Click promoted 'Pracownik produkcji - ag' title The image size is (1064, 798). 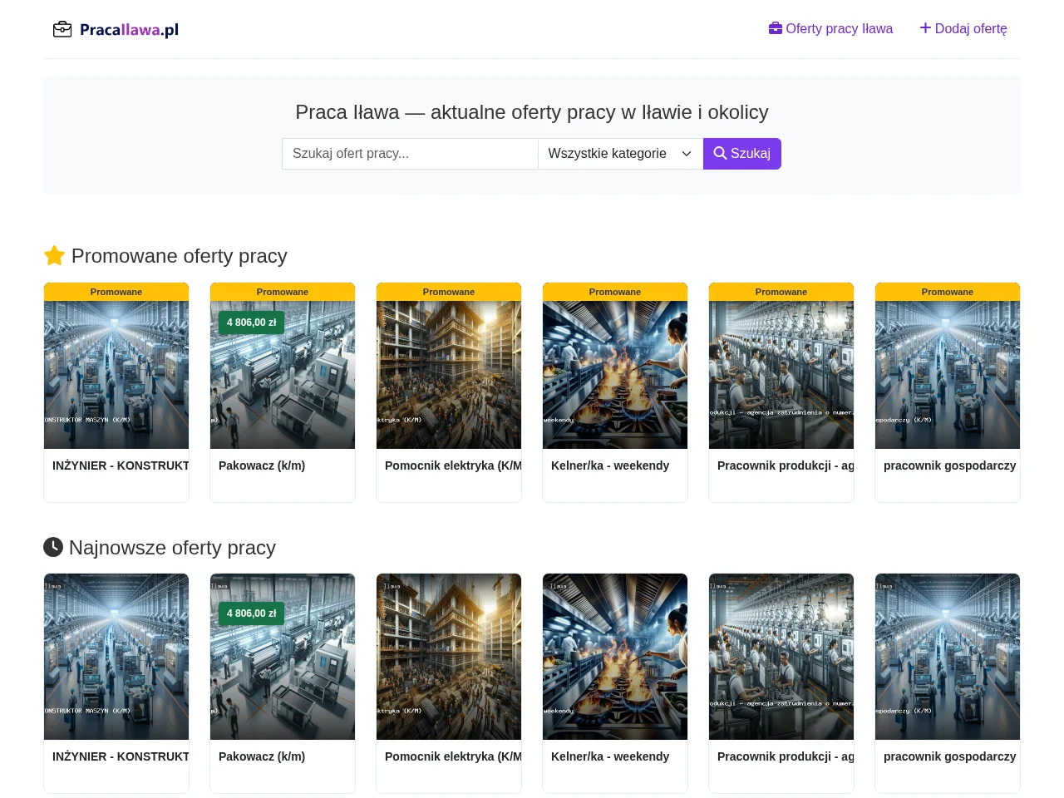click(x=786, y=465)
